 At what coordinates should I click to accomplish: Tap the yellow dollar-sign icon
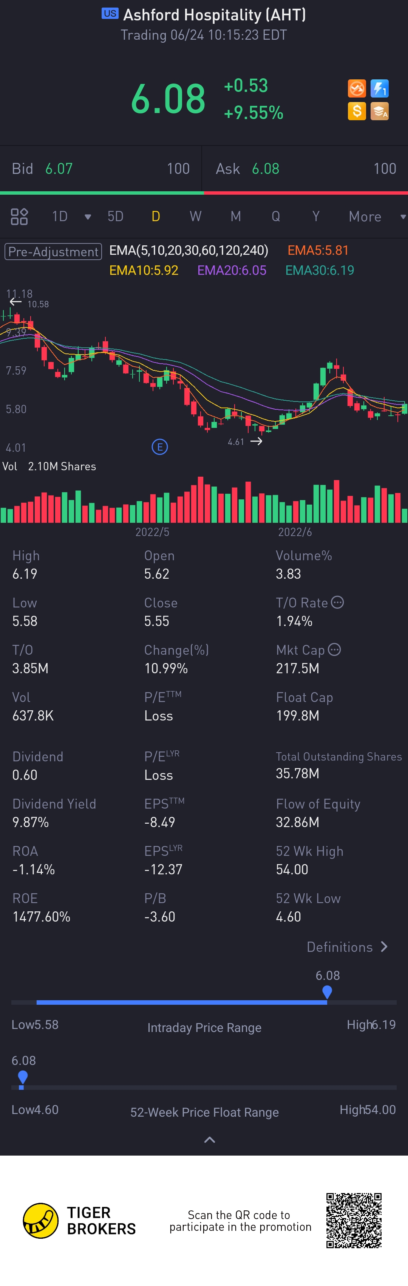pyautogui.click(x=357, y=112)
